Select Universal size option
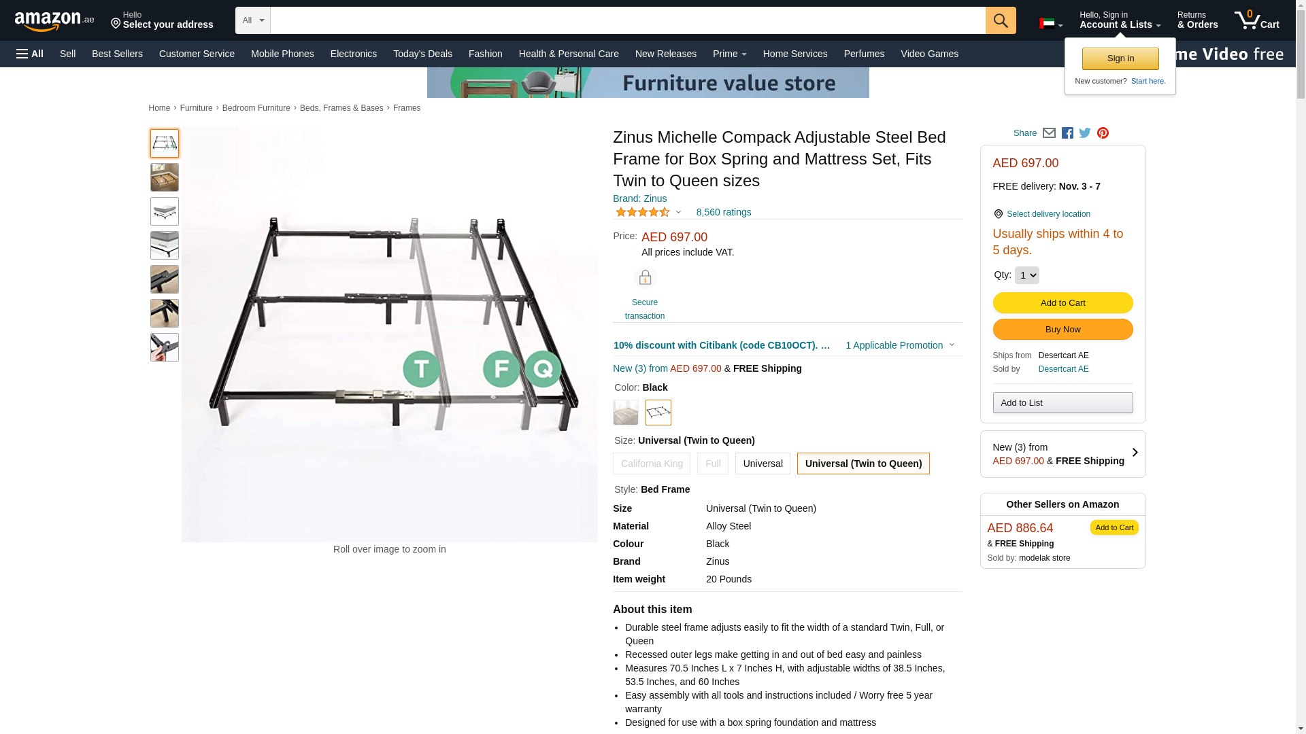1306x734 pixels. [x=763, y=464]
